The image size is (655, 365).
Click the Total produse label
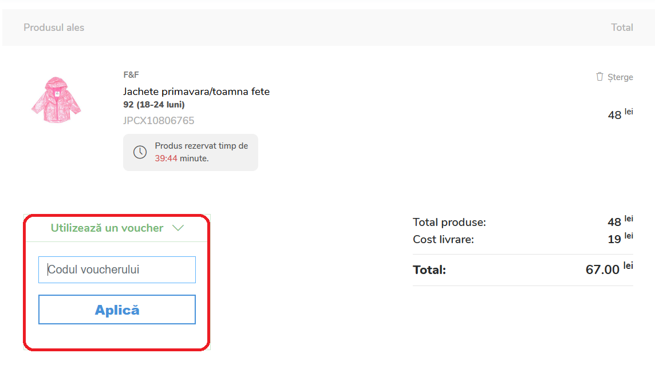tap(449, 223)
